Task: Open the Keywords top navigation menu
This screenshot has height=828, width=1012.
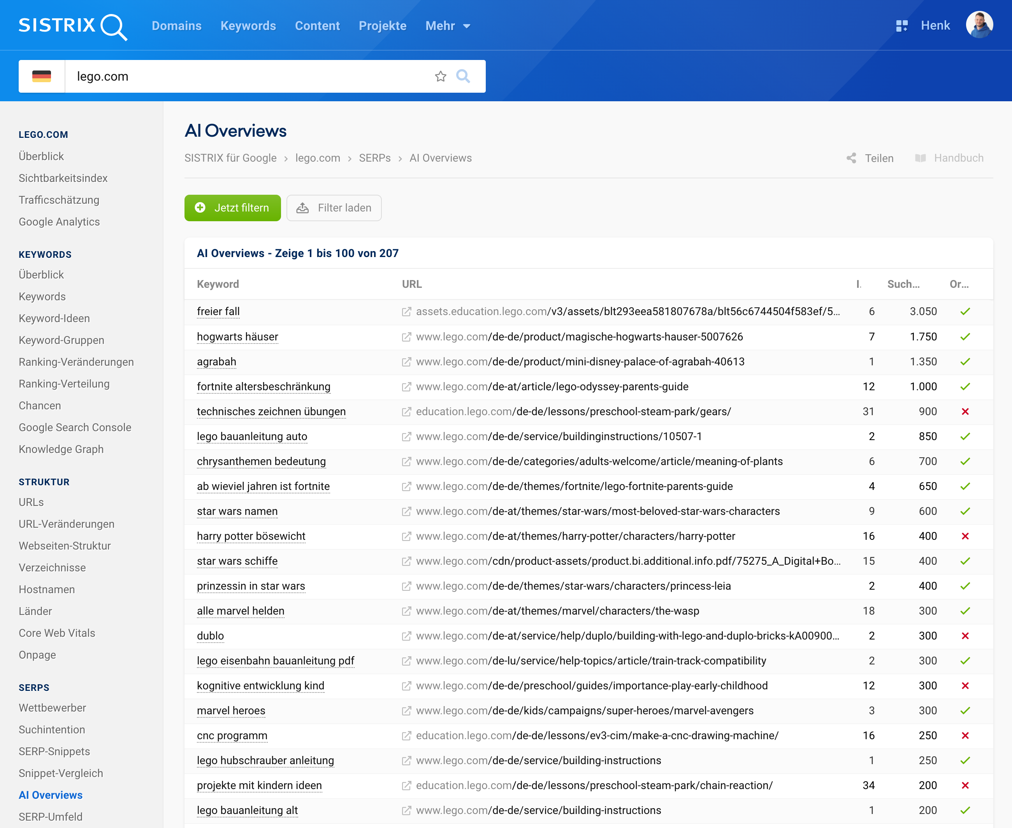Action: [x=248, y=26]
